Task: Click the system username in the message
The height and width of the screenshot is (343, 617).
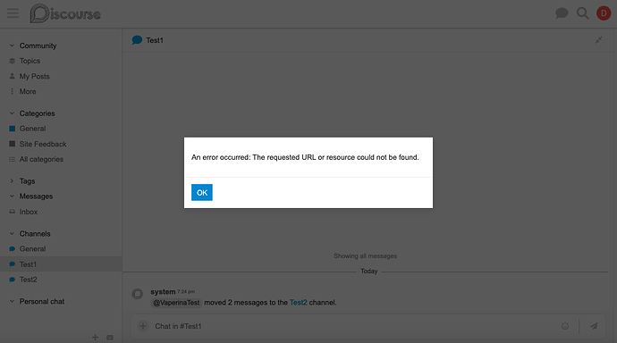Action: point(163,291)
